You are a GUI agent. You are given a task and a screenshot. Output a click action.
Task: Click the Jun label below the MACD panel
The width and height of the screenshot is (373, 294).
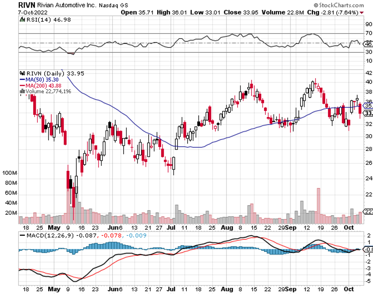pyautogui.click(x=113, y=289)
